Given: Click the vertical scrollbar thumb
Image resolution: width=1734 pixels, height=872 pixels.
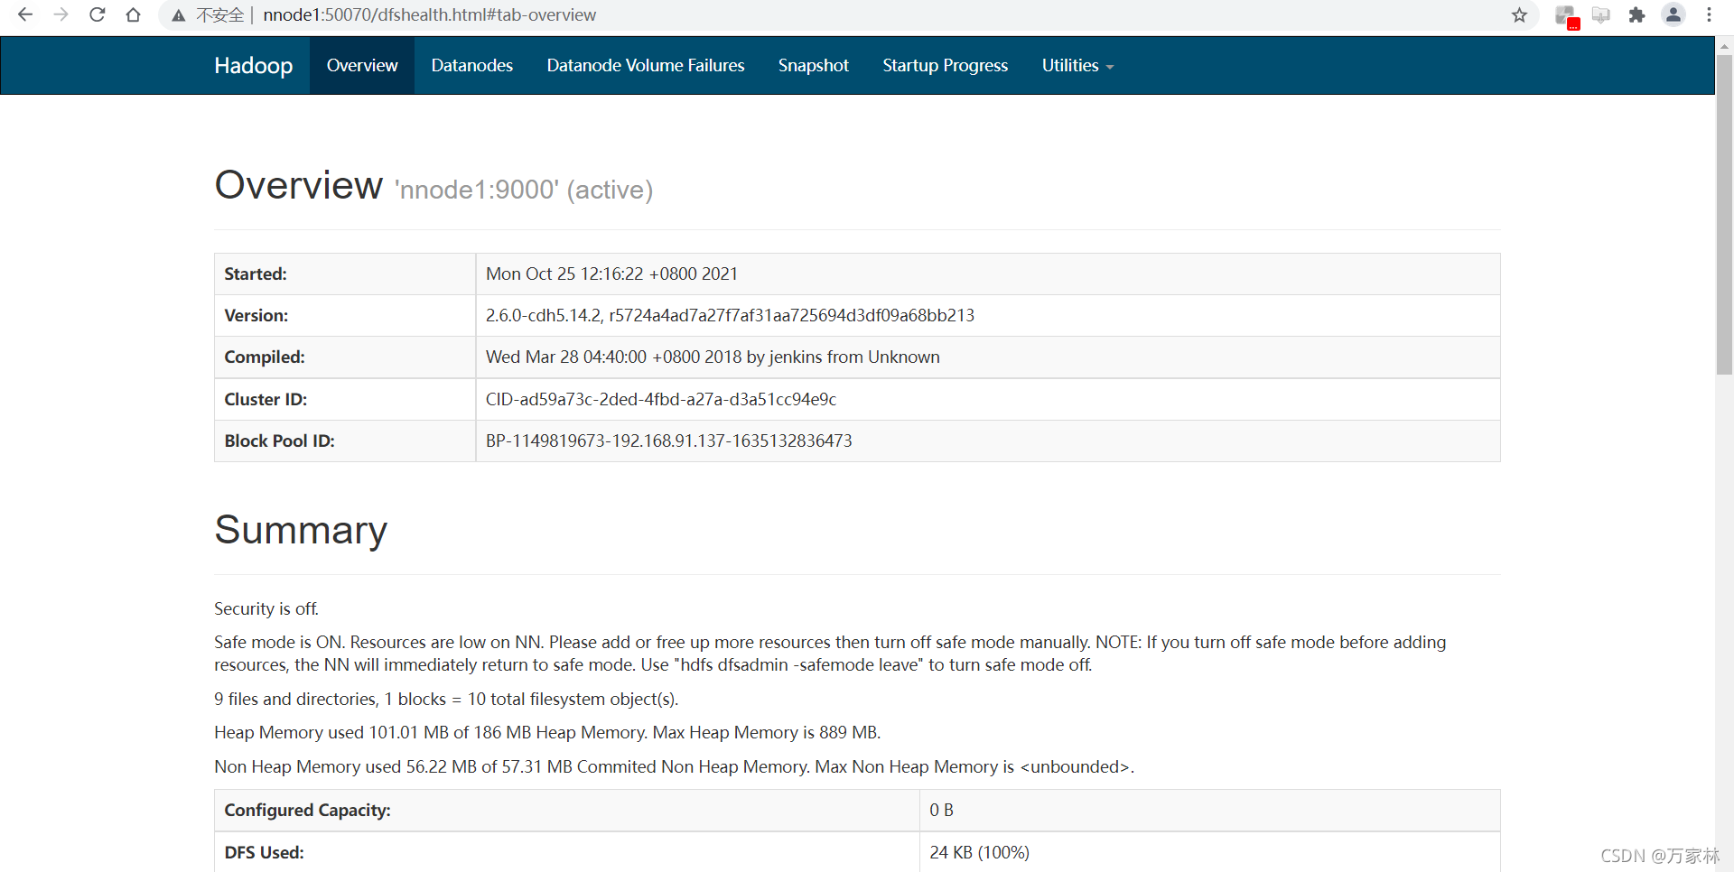Looking at the screenshot, I should coord(1724,215).
